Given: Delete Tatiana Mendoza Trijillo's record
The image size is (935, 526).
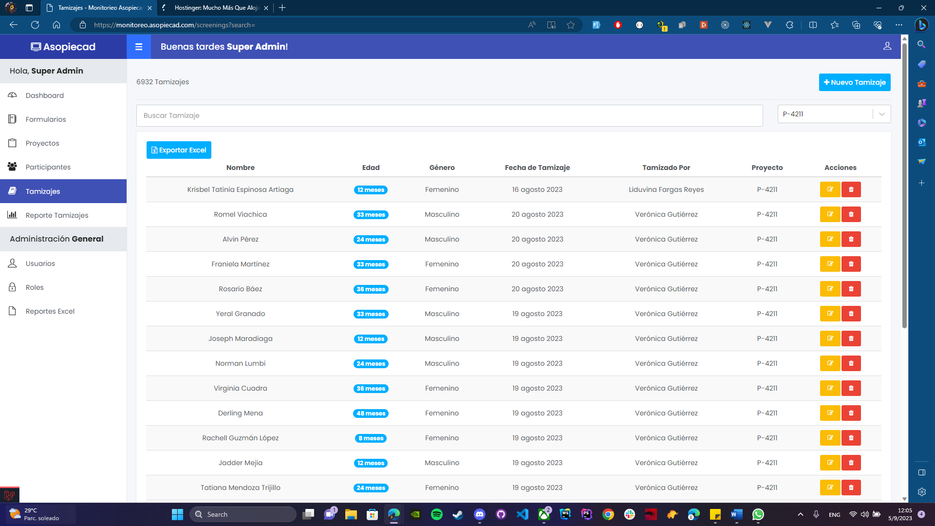Looking at the screenshot, I should [851, 488].
